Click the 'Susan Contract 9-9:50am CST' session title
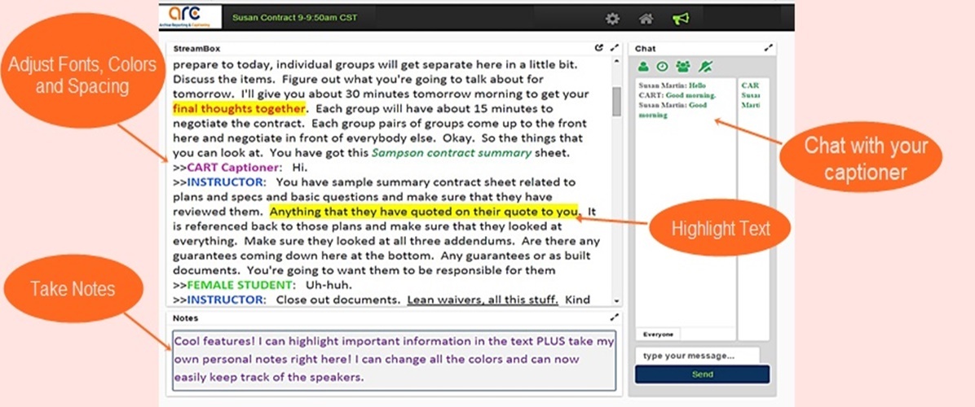Image resolution: width=975 pixels, height=407 pixels. (294, 17)
